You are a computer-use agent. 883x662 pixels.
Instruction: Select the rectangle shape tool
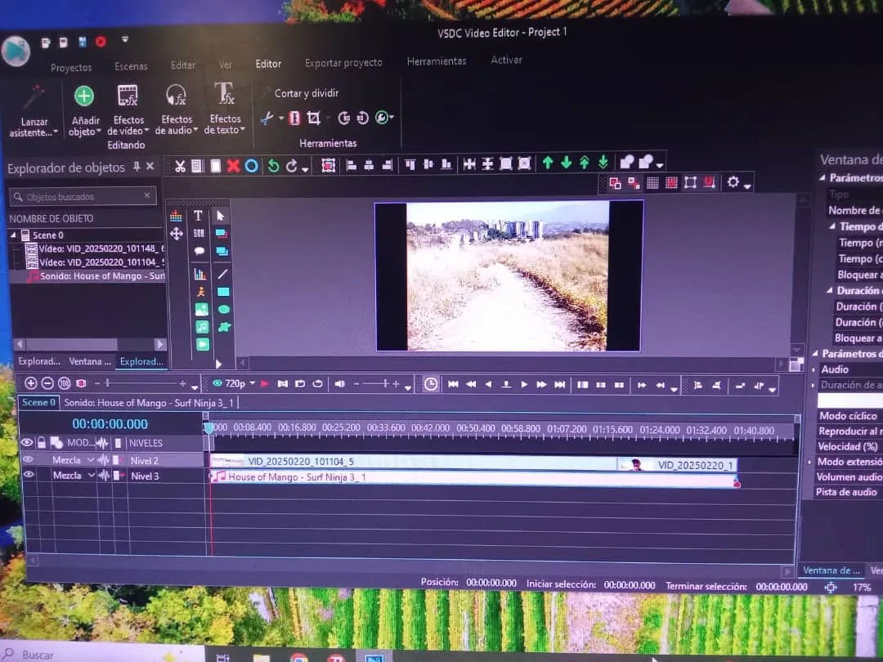(x=223, y=292)
